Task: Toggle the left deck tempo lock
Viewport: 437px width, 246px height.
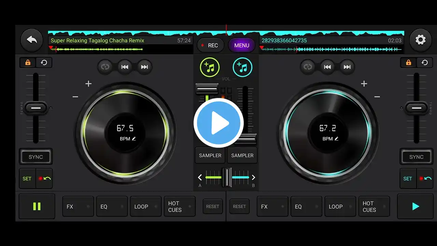Action: click(28, 63)
